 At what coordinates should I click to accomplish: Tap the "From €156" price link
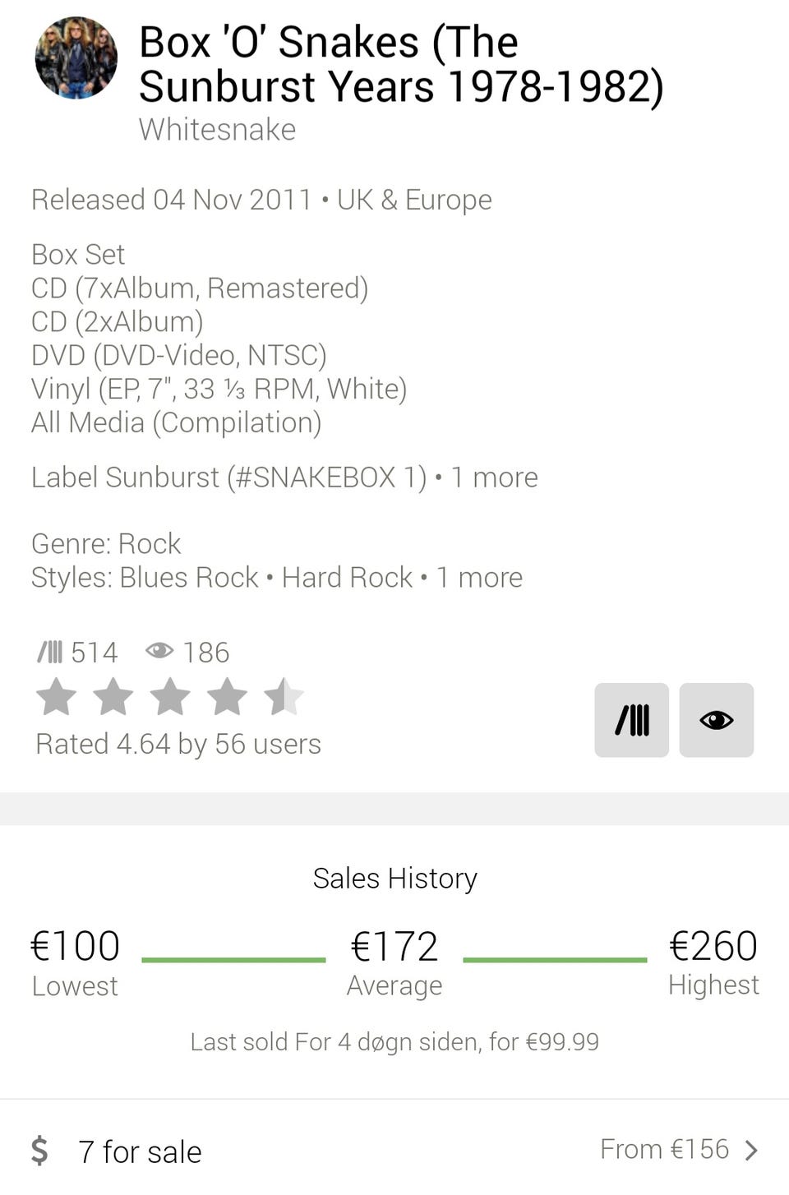pos(664,1149)
